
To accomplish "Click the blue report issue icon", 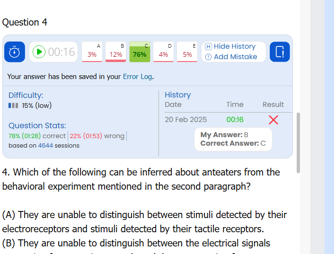I will pos(280,52).
